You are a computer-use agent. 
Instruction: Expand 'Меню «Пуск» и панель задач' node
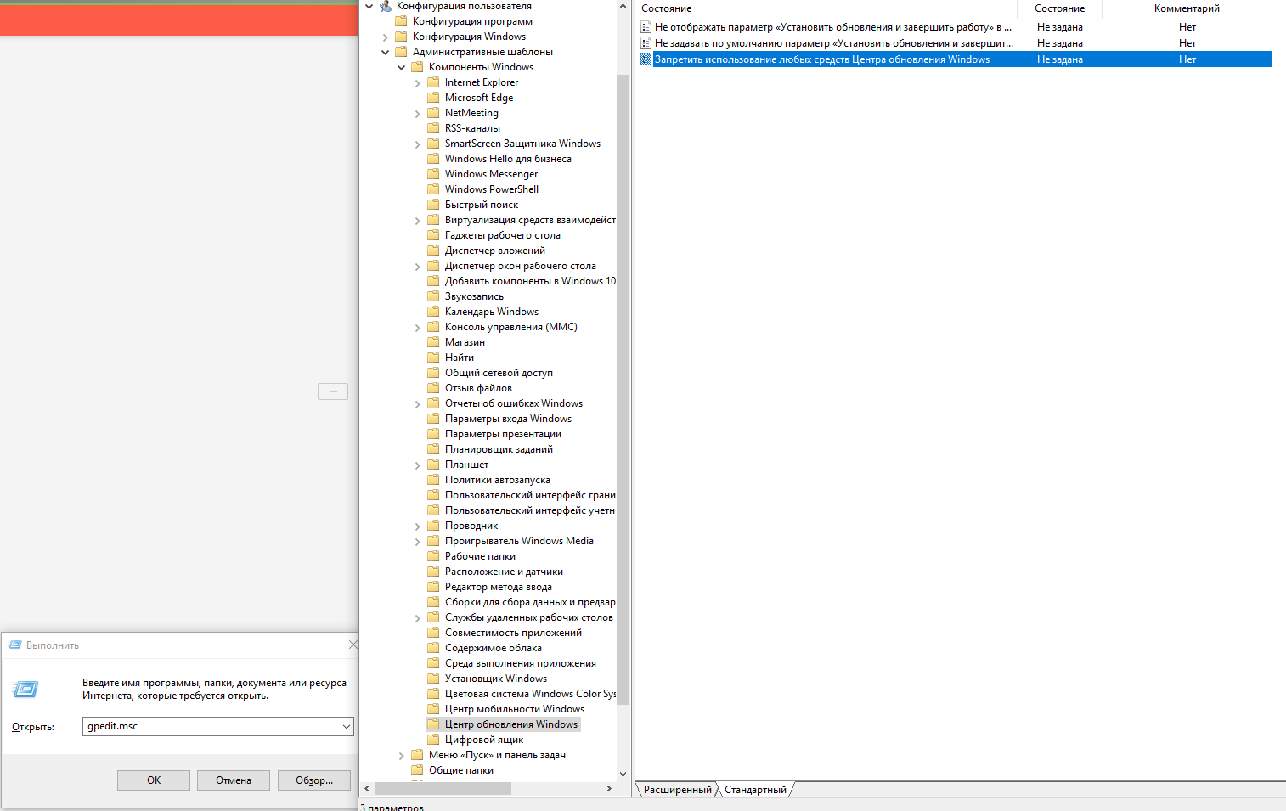401,756
